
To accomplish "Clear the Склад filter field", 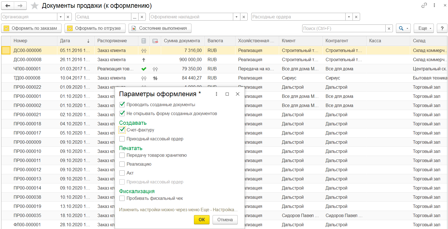I will [x=142, y=17].
